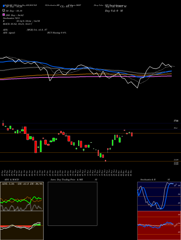Click the SI 14/3 values text

[28, 21]
